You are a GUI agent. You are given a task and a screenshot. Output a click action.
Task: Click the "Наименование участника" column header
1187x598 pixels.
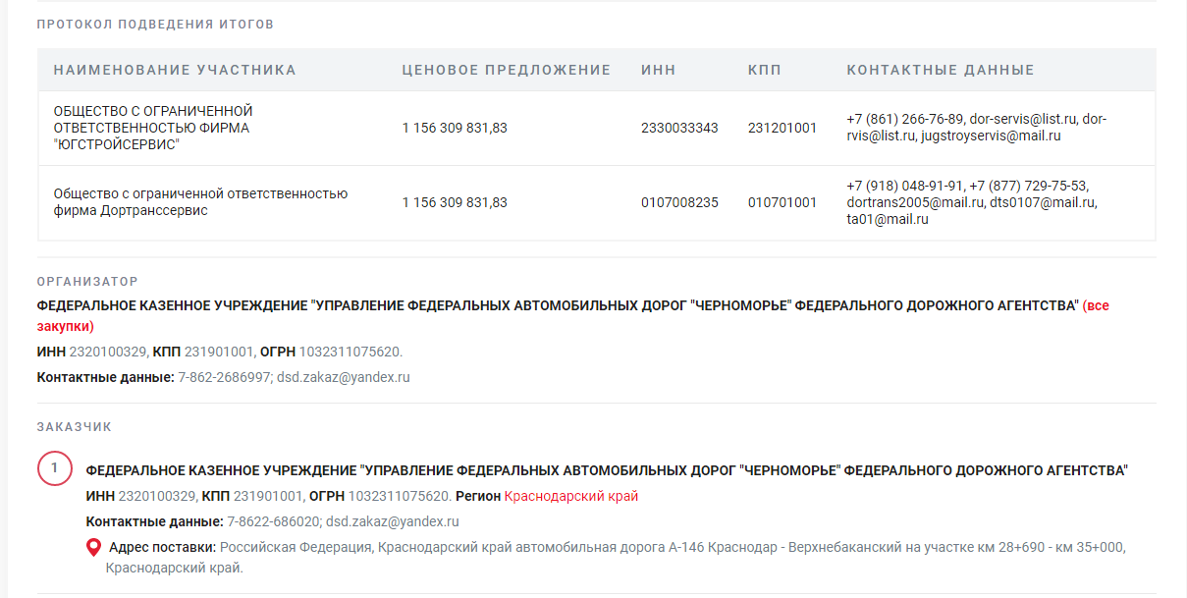pyautogui.click(x=174, y=70)
